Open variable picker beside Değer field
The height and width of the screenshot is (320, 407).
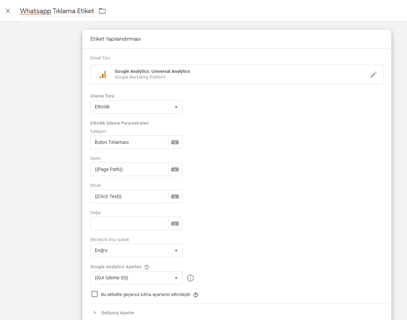coord(175,223)
